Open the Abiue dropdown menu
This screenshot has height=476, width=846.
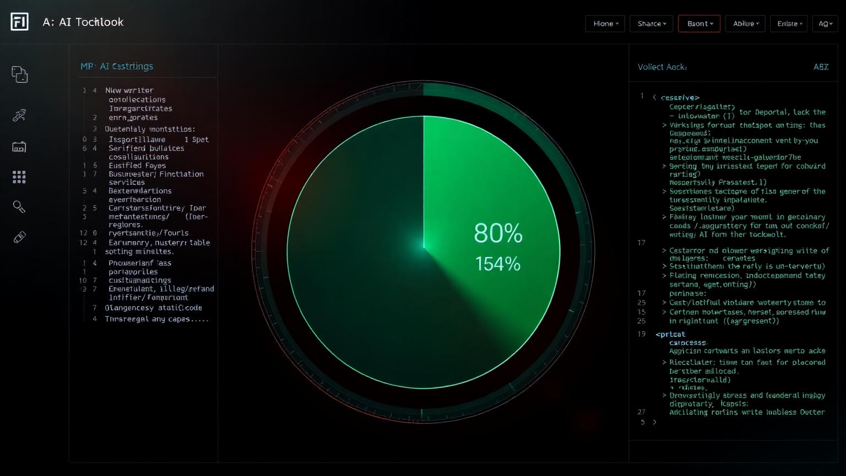pyautogui.click(x=745, y=24)
